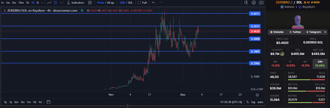Select the 0.6013 price line label
This screenshot has height=108, width=330.
pyautogui.click(x=255, y=13)
